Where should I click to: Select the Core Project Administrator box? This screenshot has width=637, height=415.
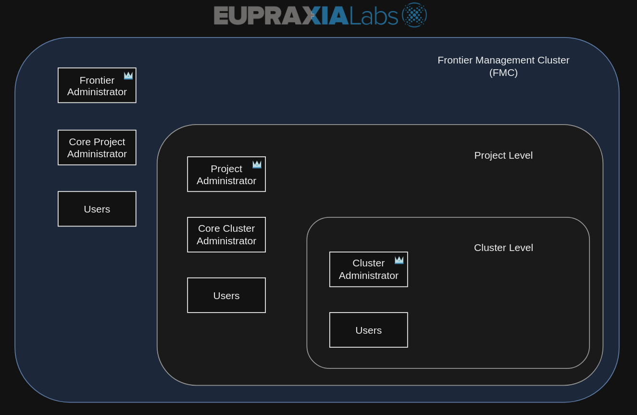pos(97,148)
